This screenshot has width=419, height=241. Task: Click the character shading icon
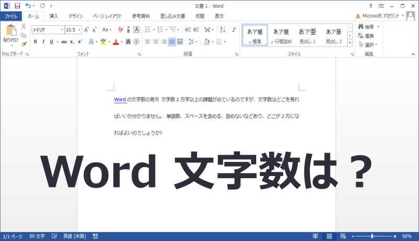click(128, 42)
